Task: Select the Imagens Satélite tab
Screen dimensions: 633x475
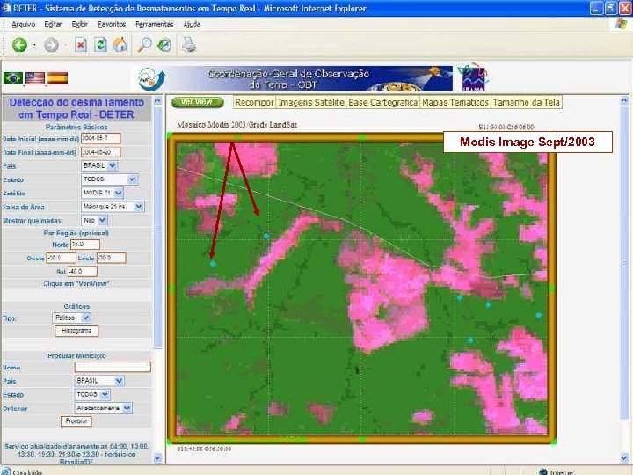Action: [311, 103]
